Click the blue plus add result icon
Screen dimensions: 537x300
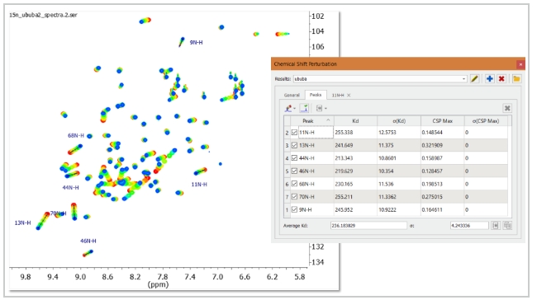tap(490, 79)
